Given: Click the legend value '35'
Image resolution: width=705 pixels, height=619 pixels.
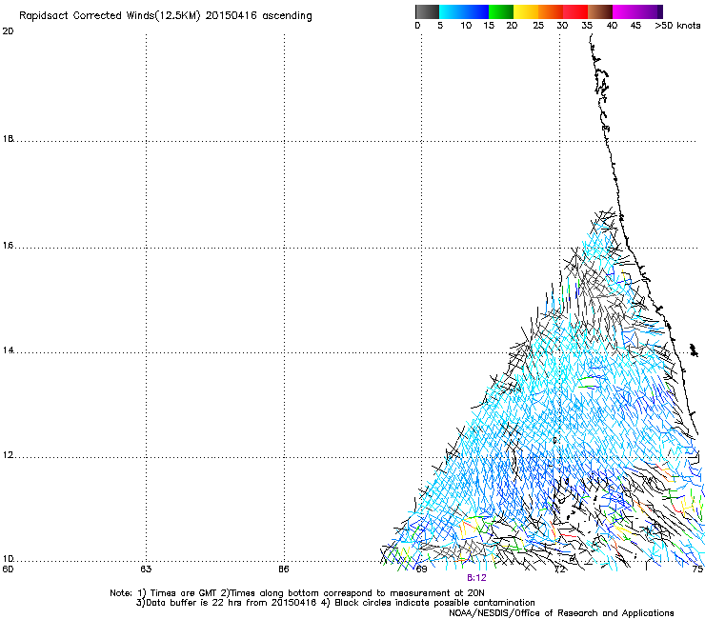Looking at the screenshot, I should tap(587, 26).
